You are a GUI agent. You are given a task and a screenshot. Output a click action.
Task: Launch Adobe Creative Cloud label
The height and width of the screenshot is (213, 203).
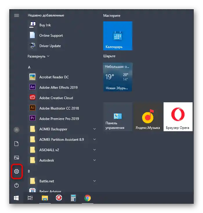(x=56, y=98)
